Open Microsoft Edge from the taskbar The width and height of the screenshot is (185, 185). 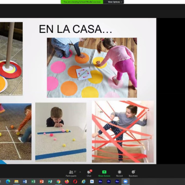(x=8, y=182)
